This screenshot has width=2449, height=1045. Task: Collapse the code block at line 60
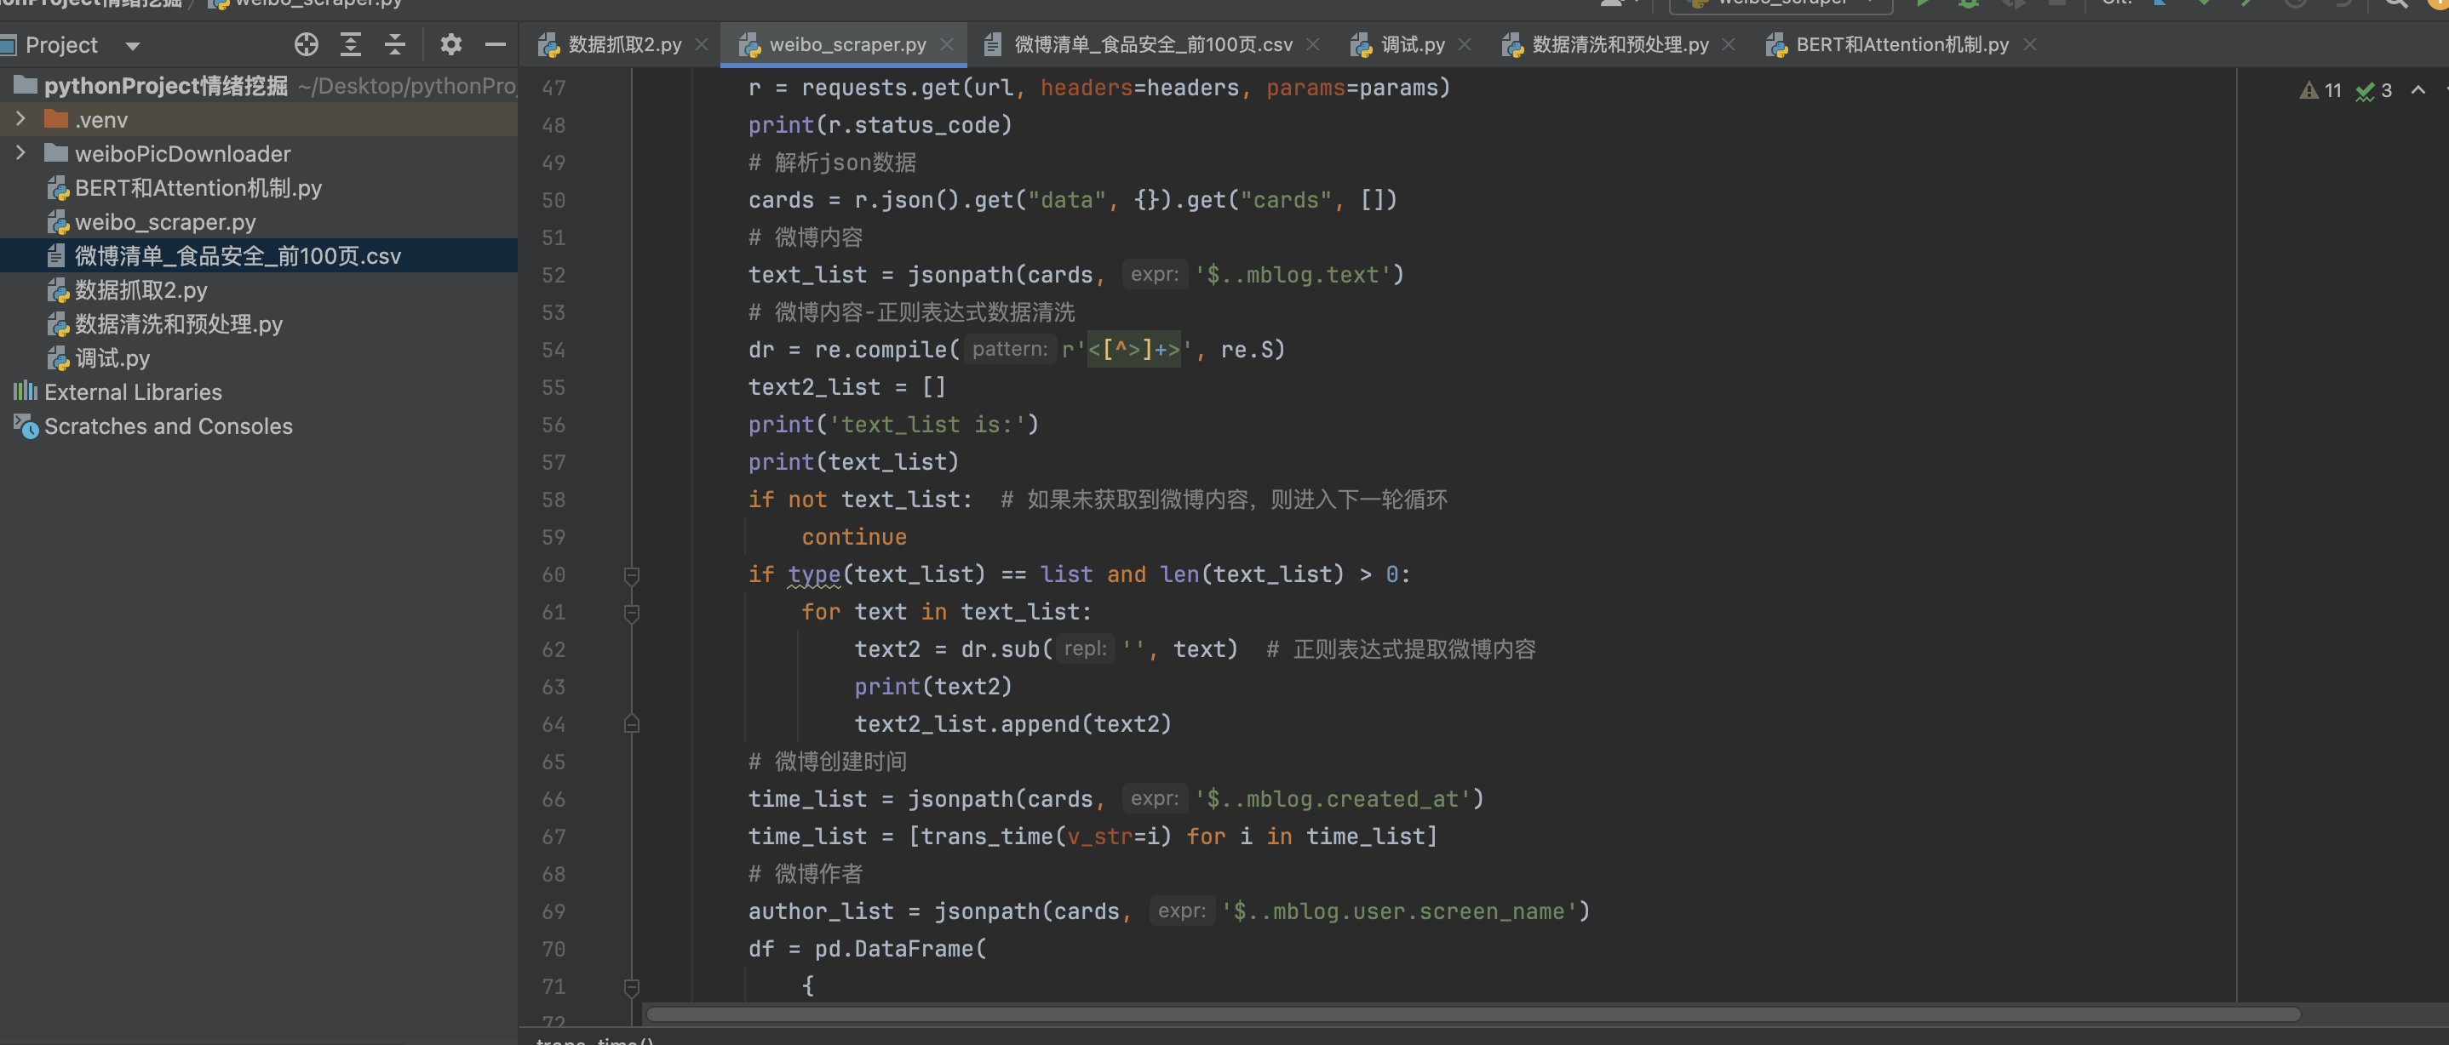click(x=631, y=574)
